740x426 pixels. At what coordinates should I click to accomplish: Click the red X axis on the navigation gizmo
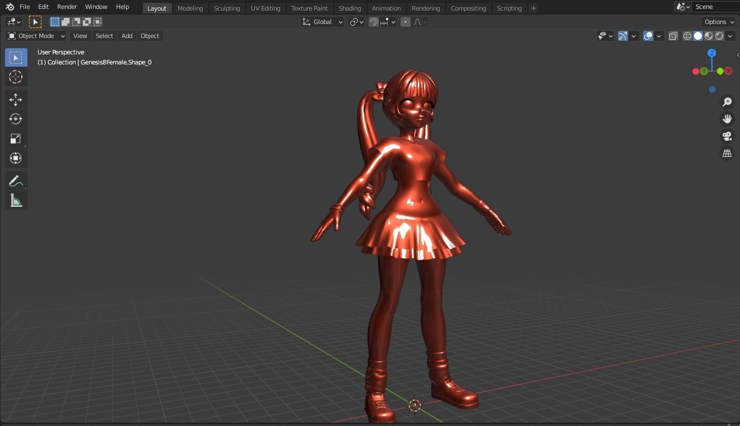point(728,71)
